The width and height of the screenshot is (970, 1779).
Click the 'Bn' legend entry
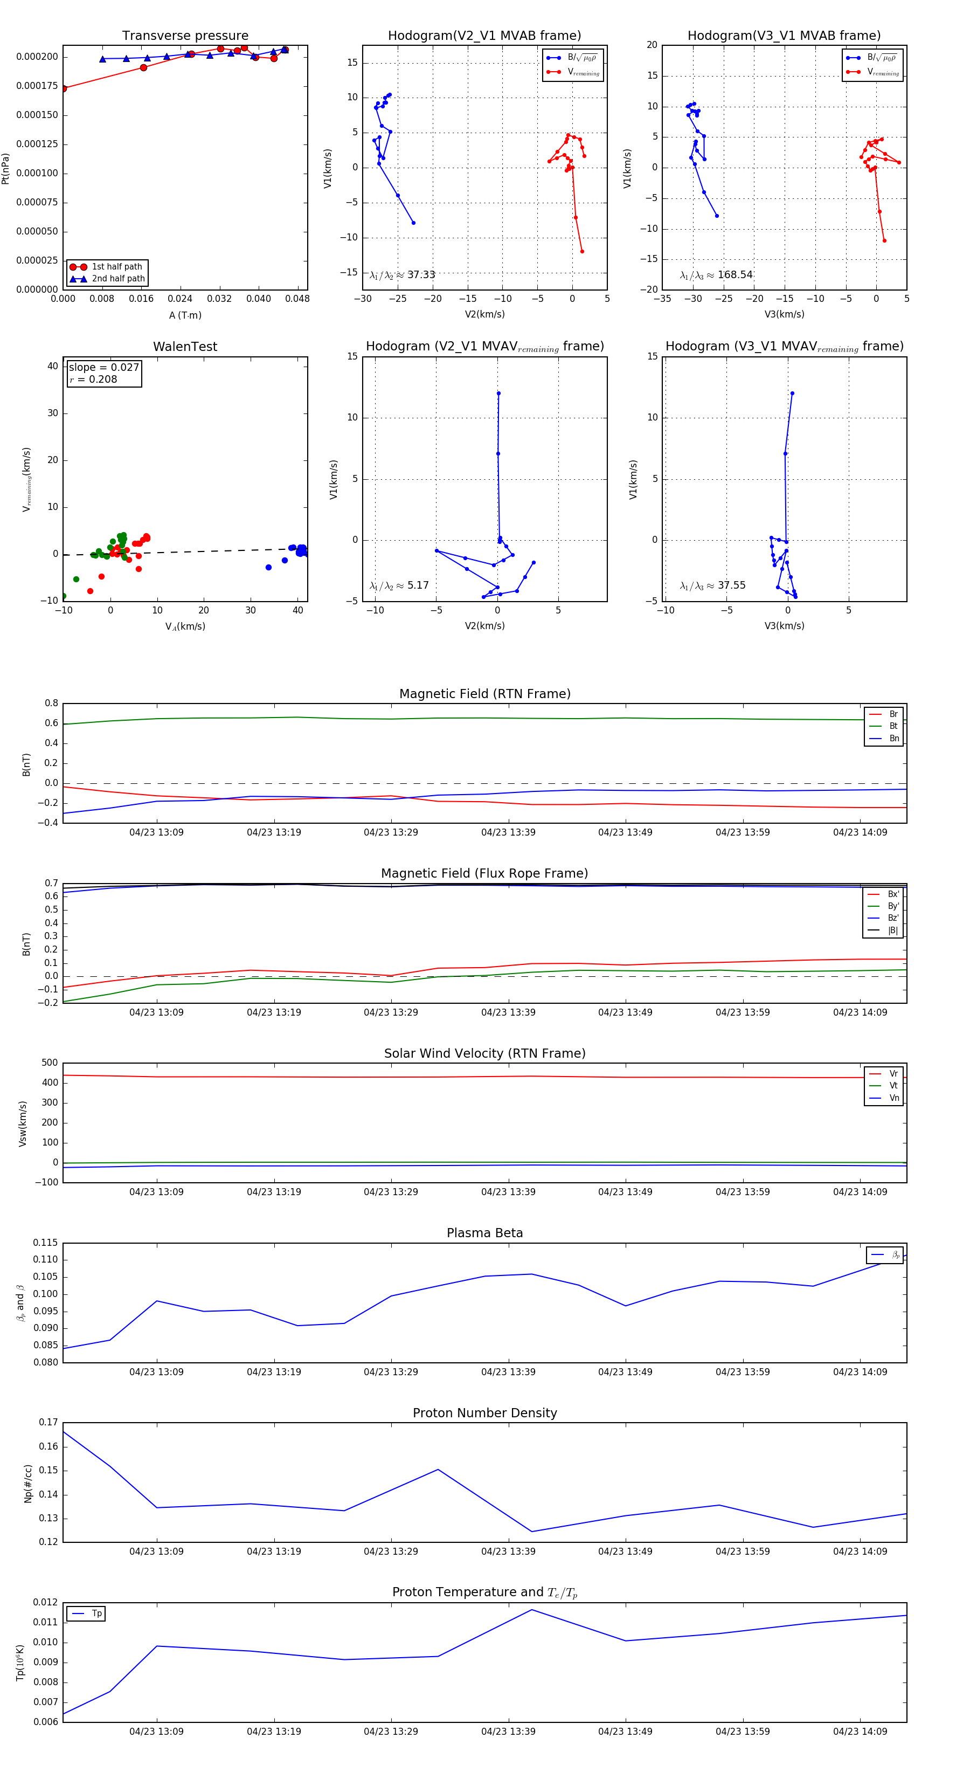pos(884,738)
